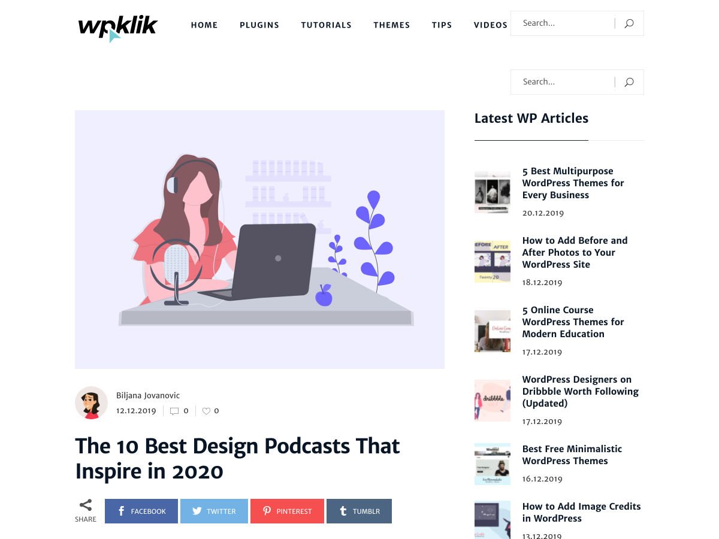
Task: Open the THEMES menu item
Action: pyautogui.click(x=392, y=25)
